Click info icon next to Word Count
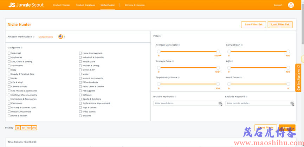The height and width of the screenshot is (147, 304). [241, 78]
